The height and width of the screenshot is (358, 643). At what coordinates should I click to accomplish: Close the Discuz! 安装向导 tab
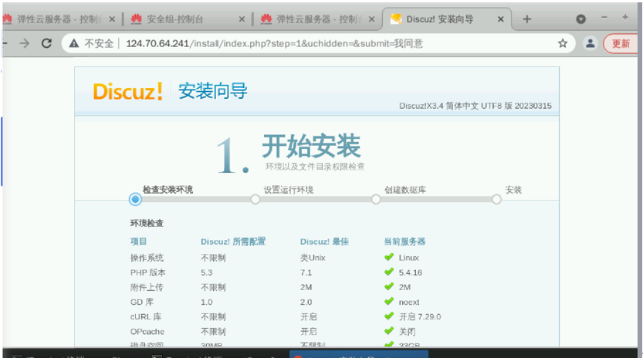503,19
